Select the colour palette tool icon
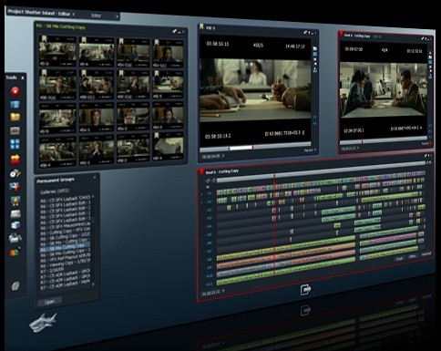This screenshot has height=351, width=441. click(15, 252)
